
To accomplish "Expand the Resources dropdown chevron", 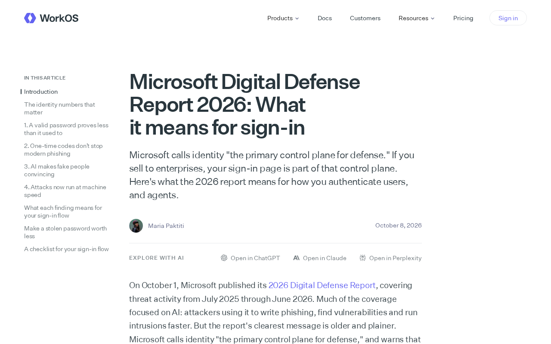I will pyautogui.click(x=433, y=18).
